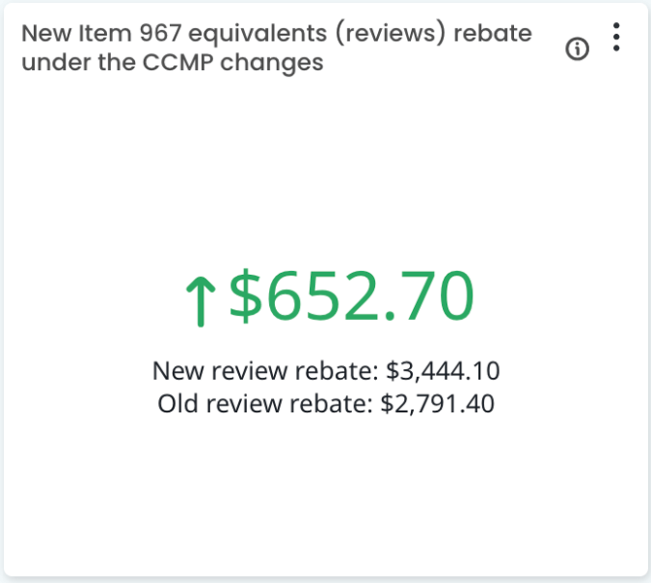
Task: Click the green upward arrow icon
Action: [x=199, y=299]
